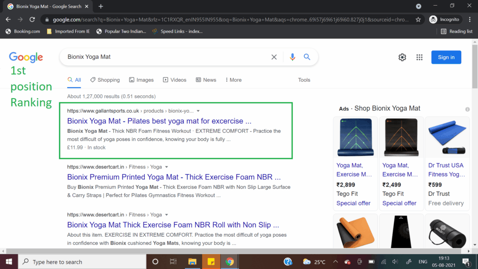This screenshot has height=269, width=478.
Task: Click the blue Dr Trust yoga mat image
Action: (447, 137)
